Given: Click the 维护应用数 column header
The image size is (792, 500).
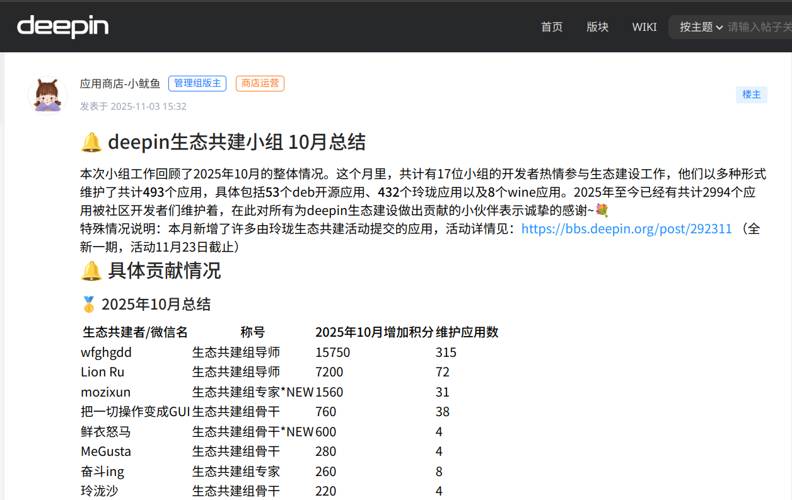Looking at the screenshot, I should click(467, 332).
